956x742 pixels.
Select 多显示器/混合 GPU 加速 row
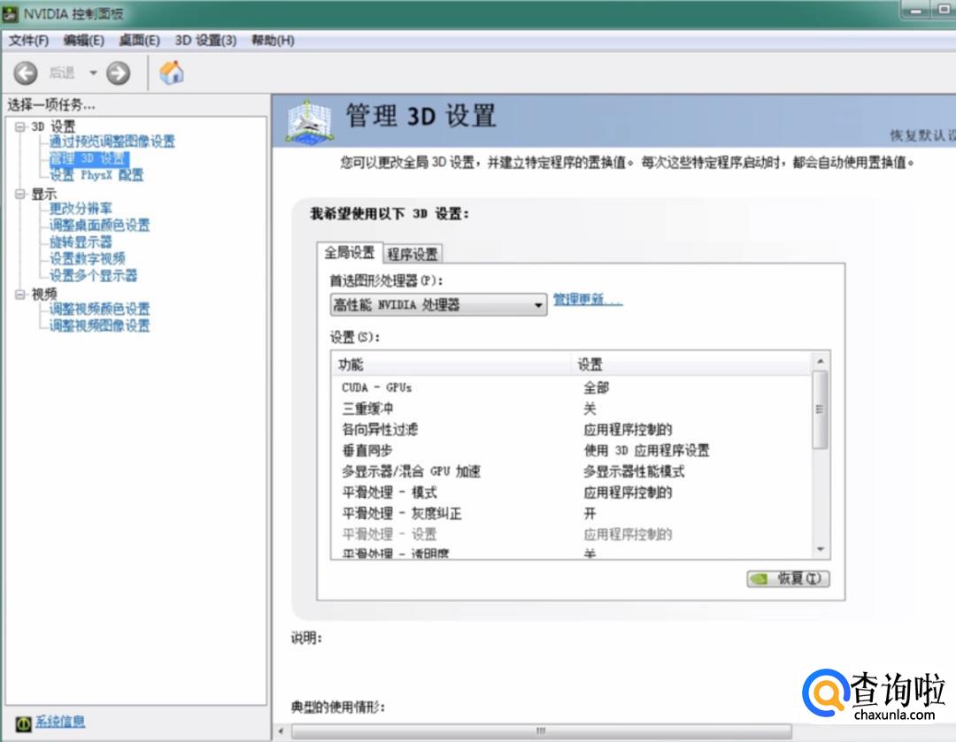(572, 471)
